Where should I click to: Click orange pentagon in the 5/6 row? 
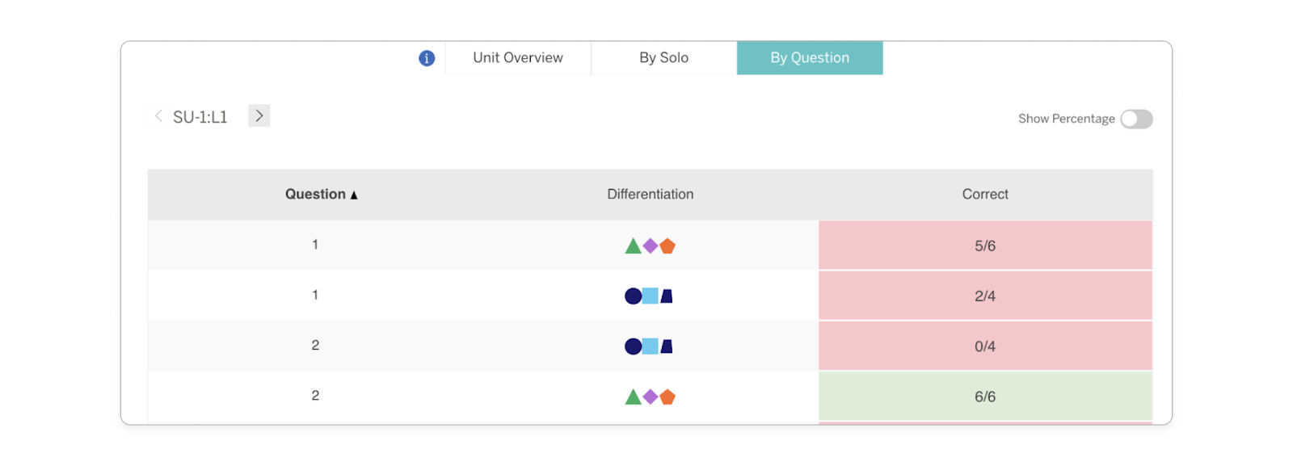click(x=668, y=246)
